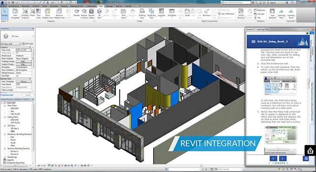The image size is (316, 172).
Task: Open the Visibility/Graphics tool
Action: [25, 13]
